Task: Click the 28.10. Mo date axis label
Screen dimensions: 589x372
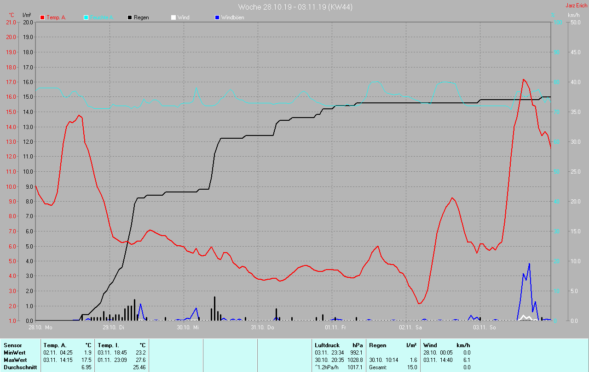Action: (x=40, y=327)
